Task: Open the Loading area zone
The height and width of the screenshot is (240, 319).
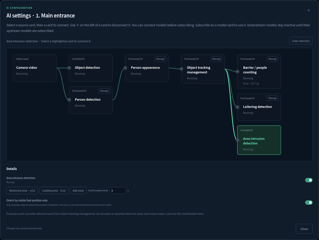Action: pyautogui.click(x=54, y=191)
